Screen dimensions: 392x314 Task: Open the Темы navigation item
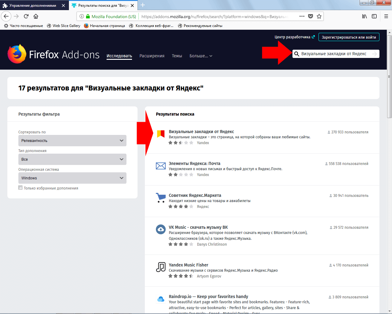[x=177, y=56]
